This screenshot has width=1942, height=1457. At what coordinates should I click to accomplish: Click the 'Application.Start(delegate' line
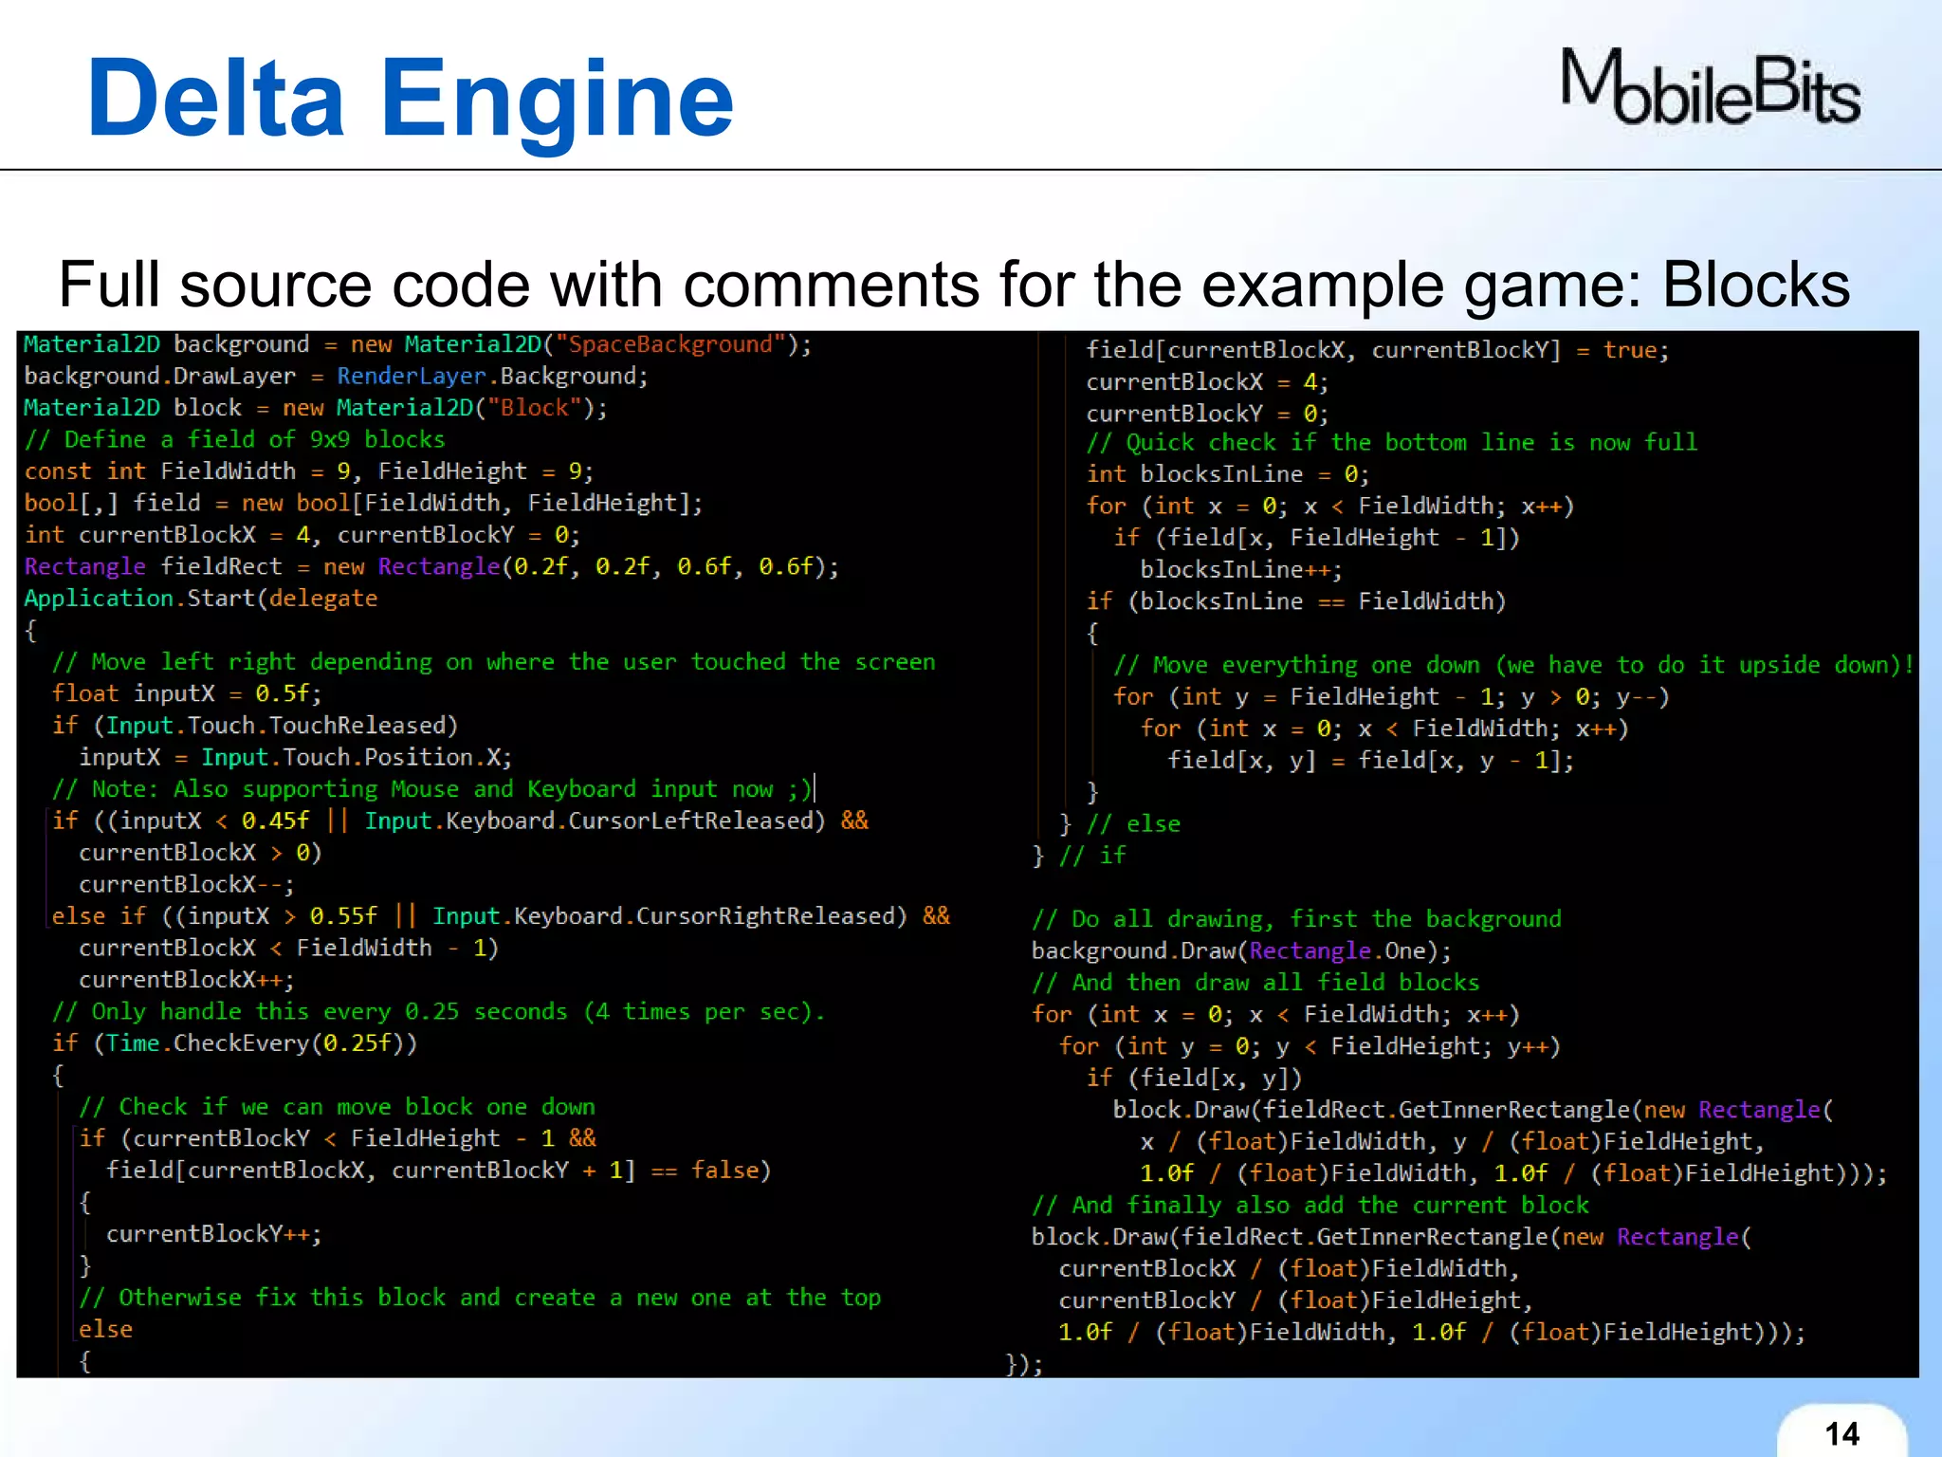pos(201,599)
